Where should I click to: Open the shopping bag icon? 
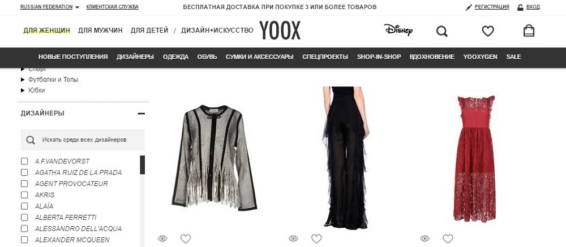click(x=529, y=31)
